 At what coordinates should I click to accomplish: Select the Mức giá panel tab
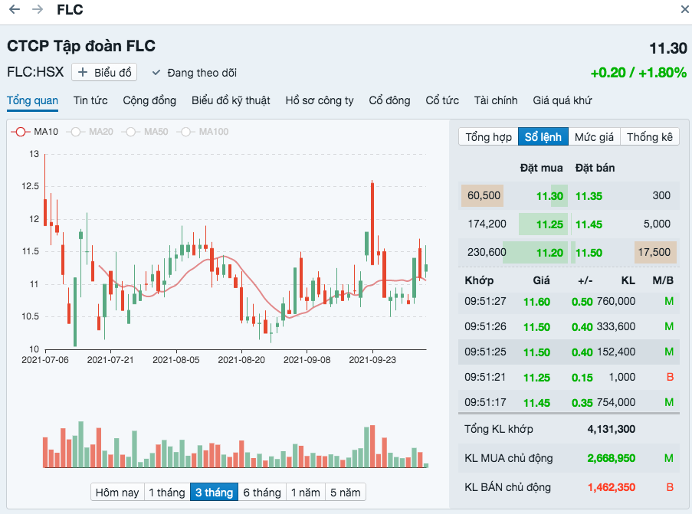click(594, 137)
